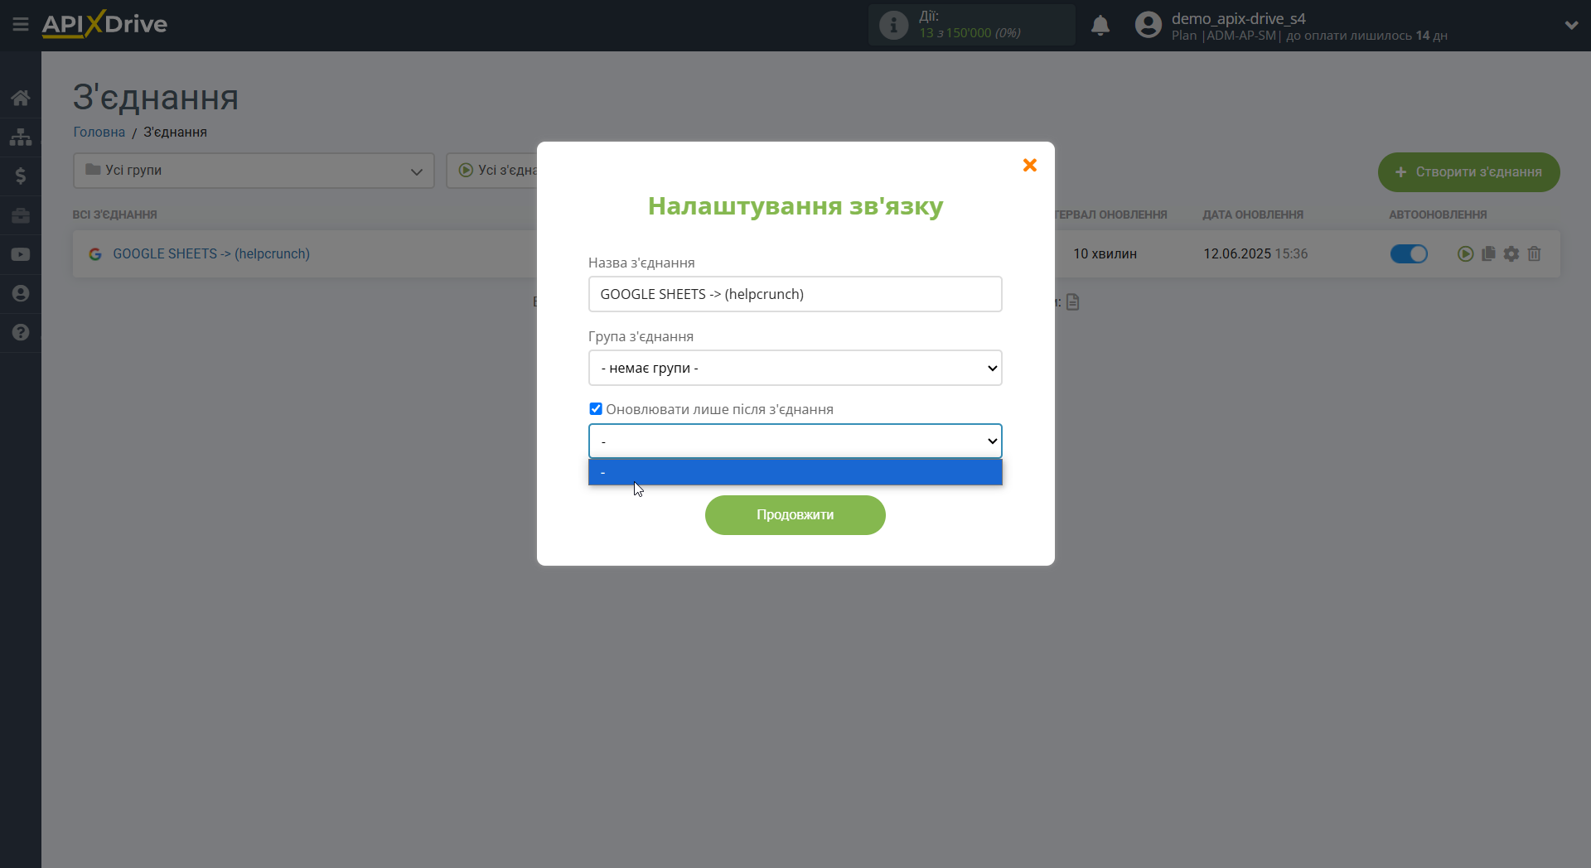Open the briefcase sidebar icon

point(21,215)
